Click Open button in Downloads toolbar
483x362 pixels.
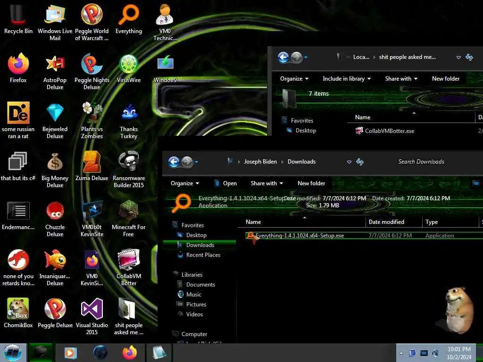(x=226, y=183)
